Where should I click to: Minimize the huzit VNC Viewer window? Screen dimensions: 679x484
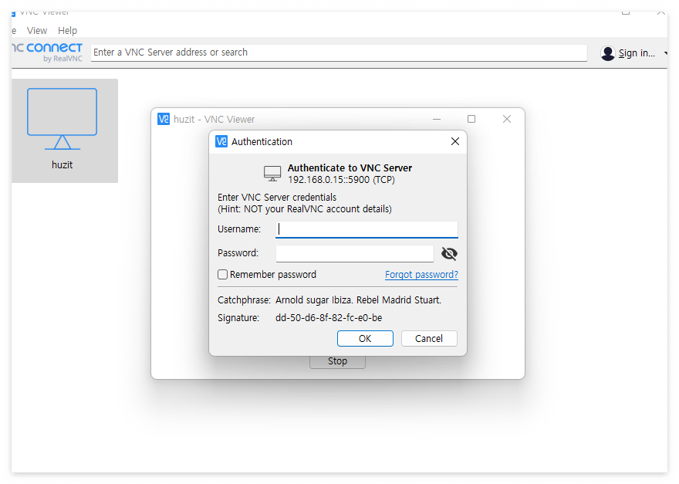pyautogui.click(x=437, y=119)
